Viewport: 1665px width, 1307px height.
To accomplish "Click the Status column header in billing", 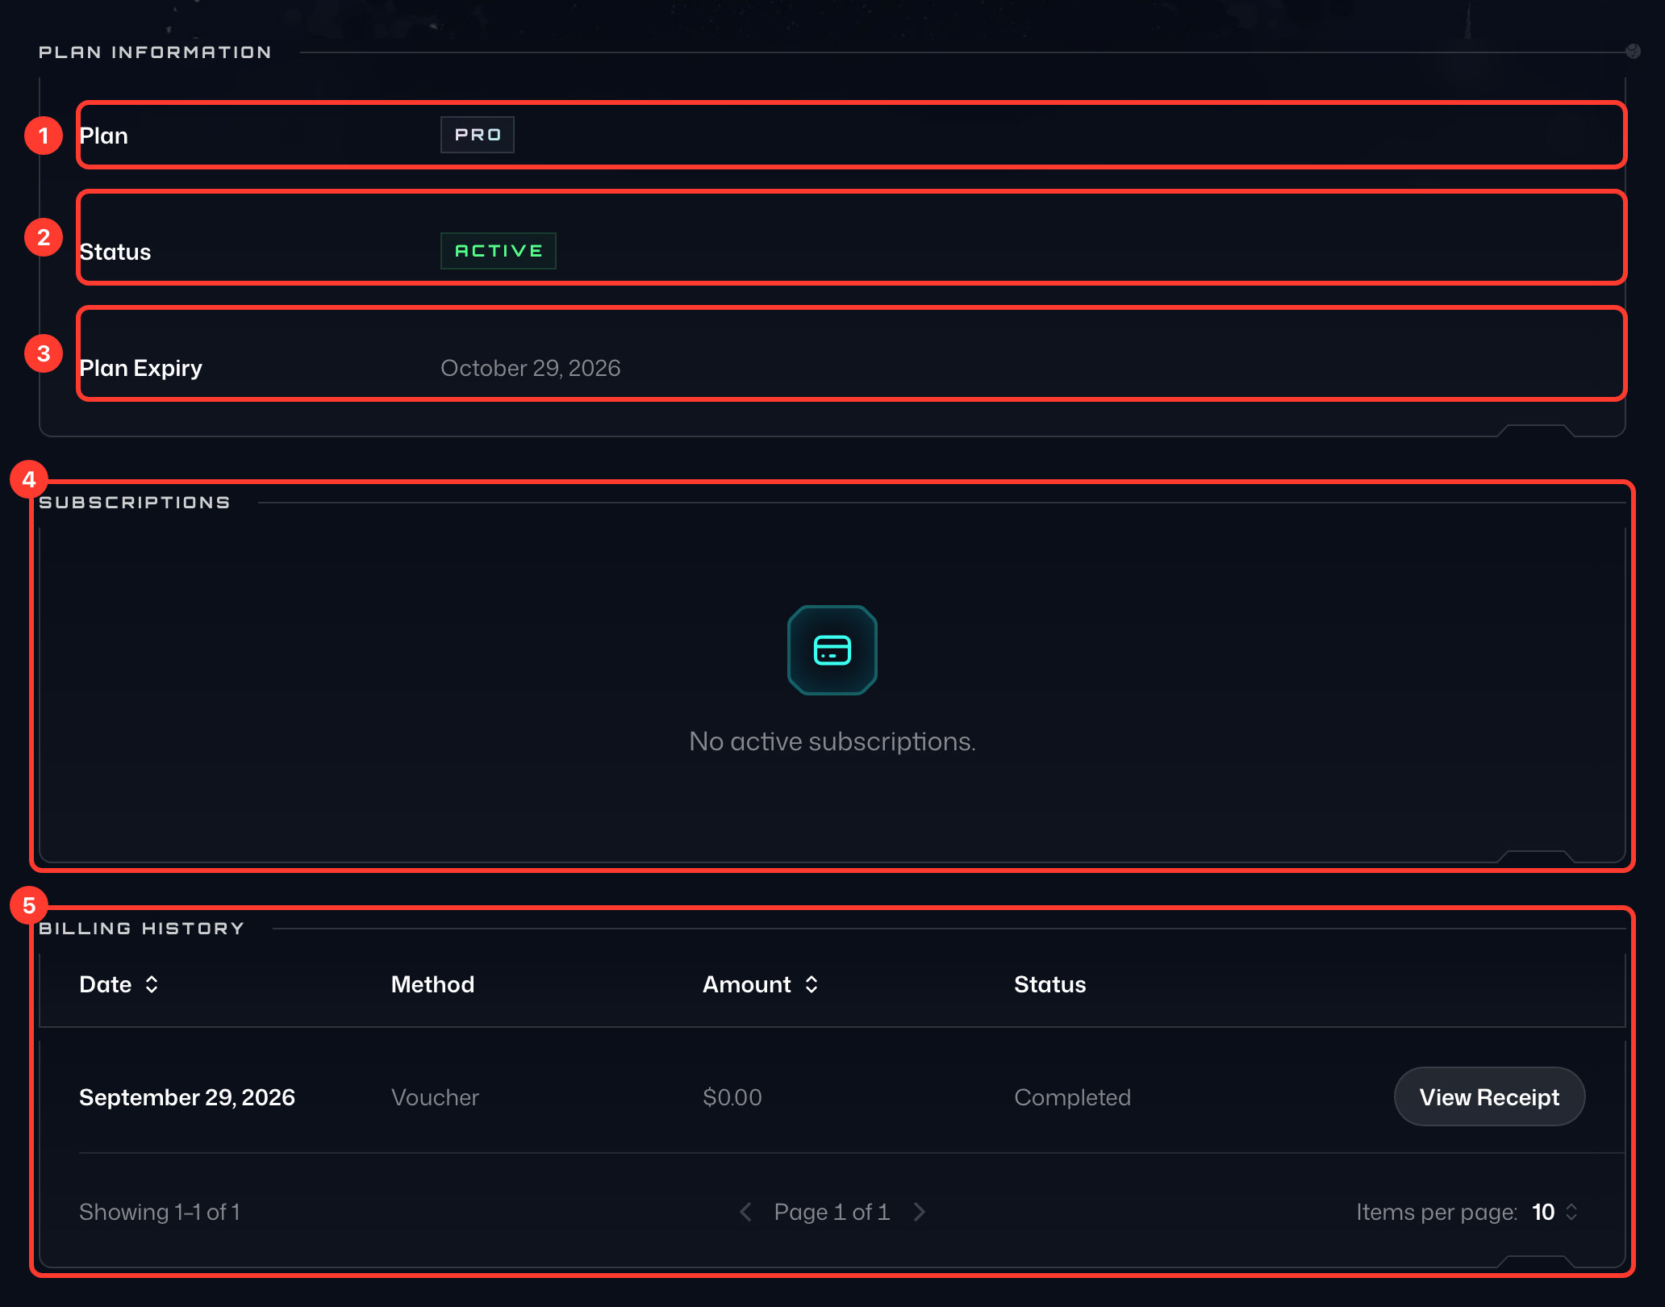I will tap(1049, 984).
